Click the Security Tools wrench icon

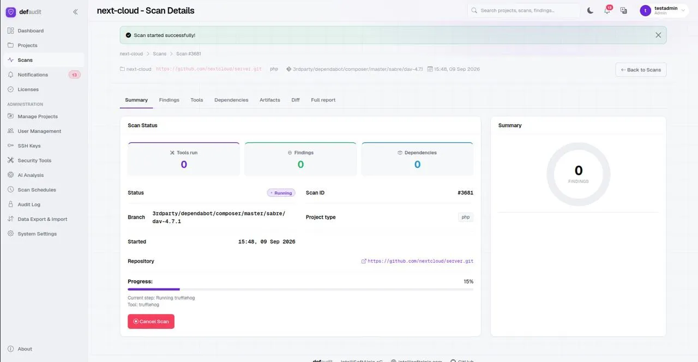click(x=11, y=160)
